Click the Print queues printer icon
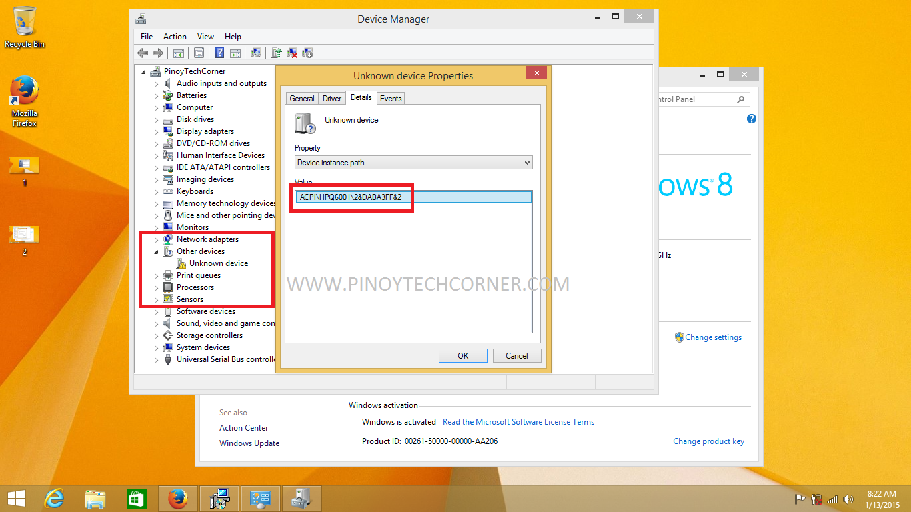 168,275
